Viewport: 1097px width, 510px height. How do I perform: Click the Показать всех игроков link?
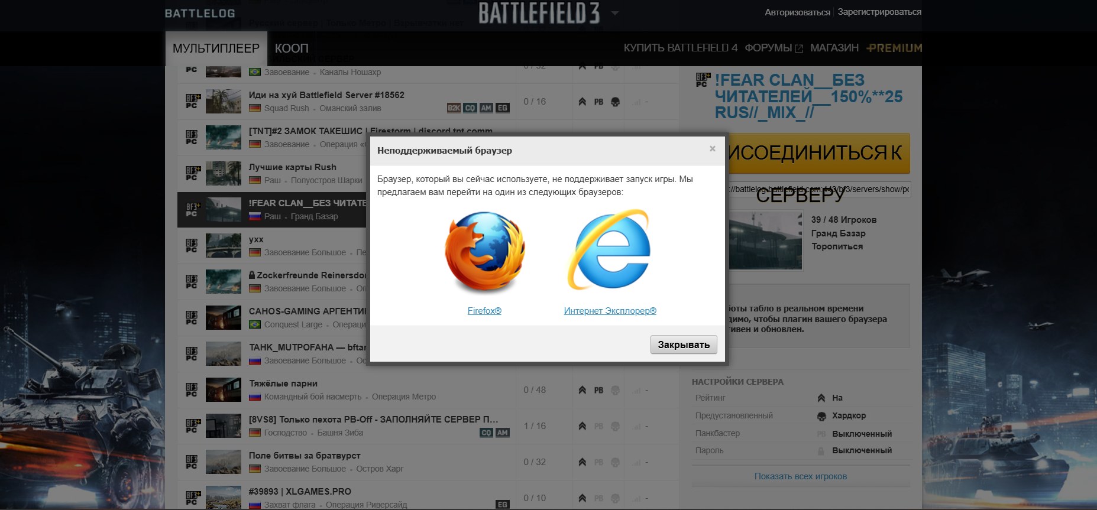coord(801,476)
